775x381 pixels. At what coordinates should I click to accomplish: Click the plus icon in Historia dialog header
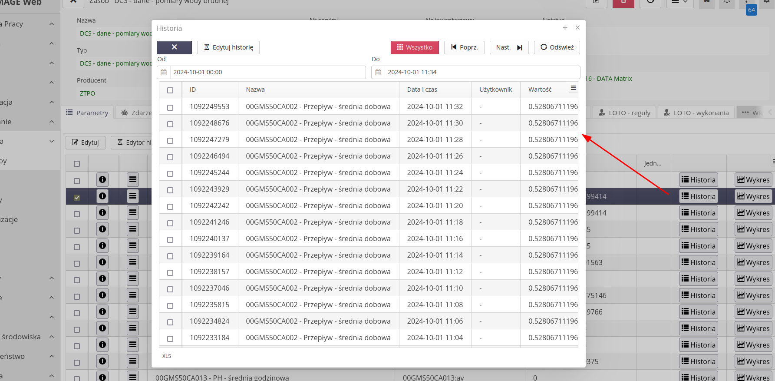[565, 28]
